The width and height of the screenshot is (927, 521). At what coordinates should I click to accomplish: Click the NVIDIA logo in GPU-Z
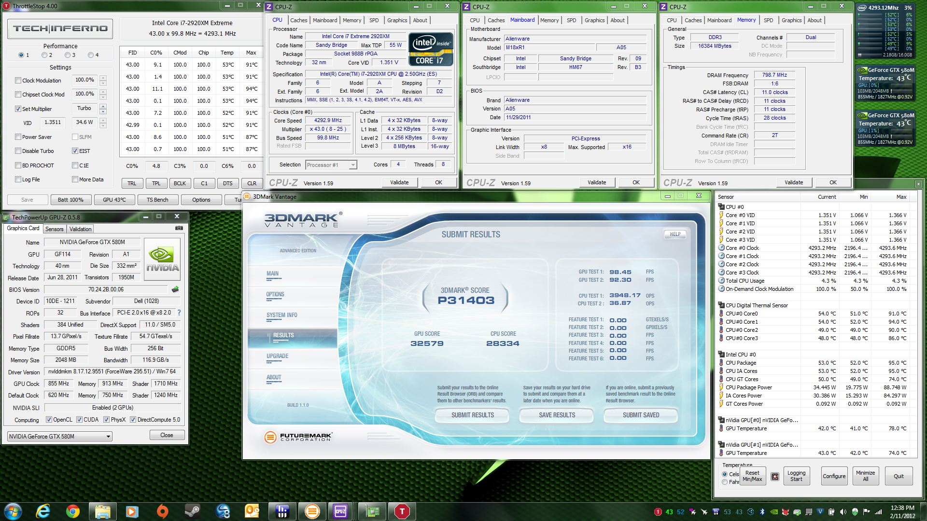pyautogui.click(x=163, y=260)
